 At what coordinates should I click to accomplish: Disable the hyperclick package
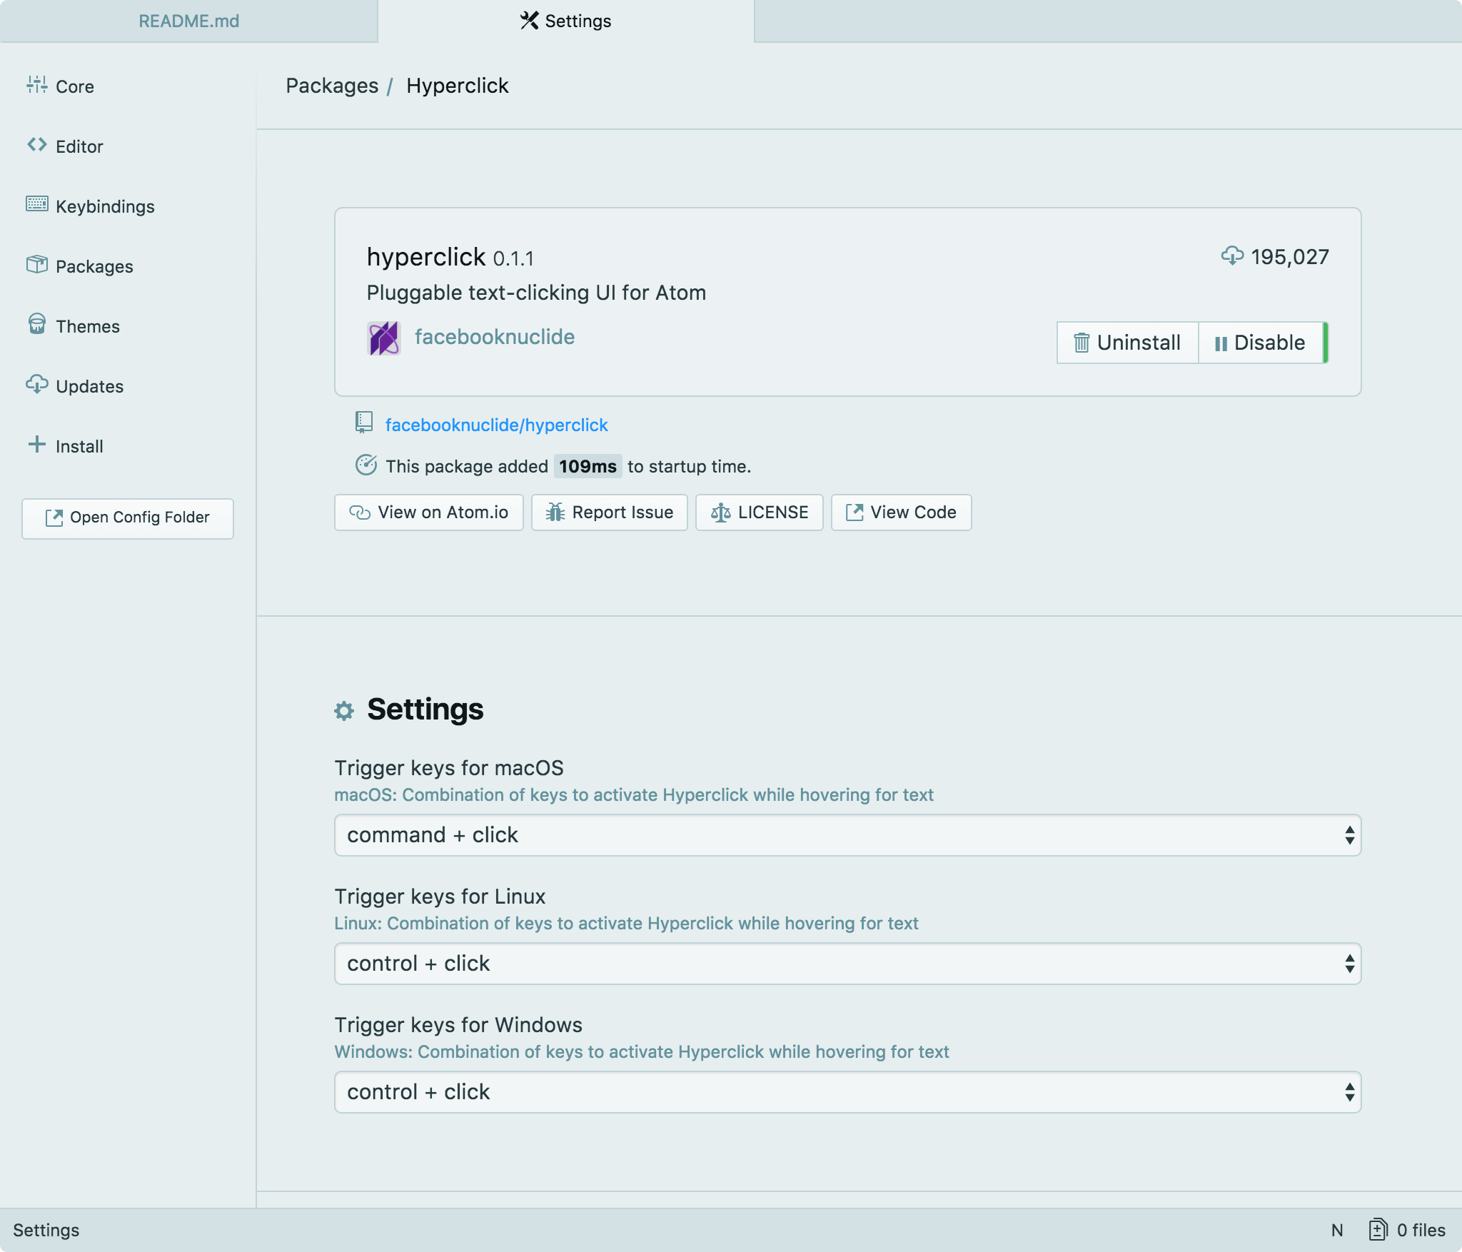click(x=1261, y=343)
